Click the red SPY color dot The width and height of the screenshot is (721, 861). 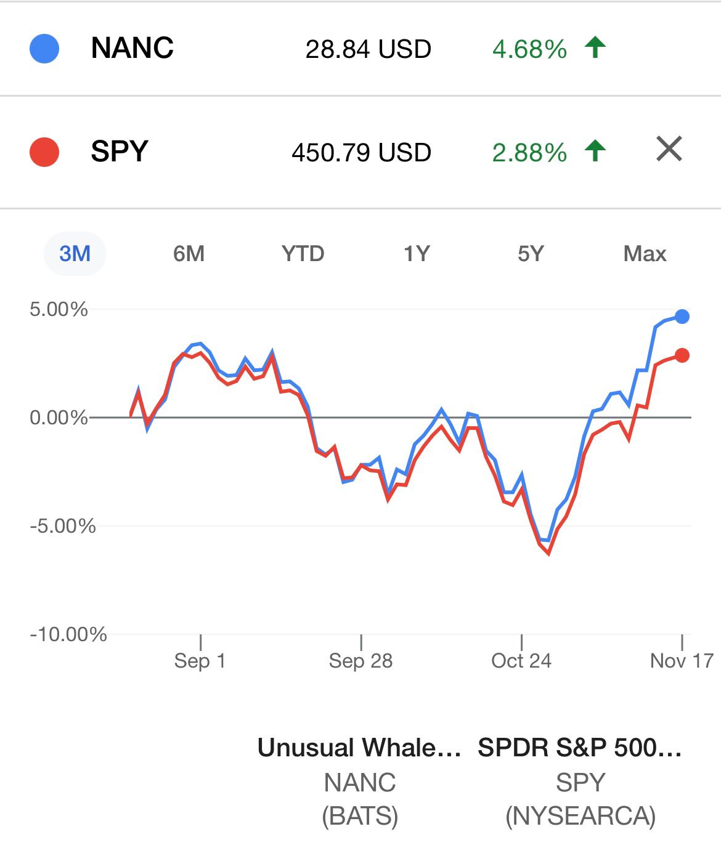pyautogui.click(x=44, y=152)
